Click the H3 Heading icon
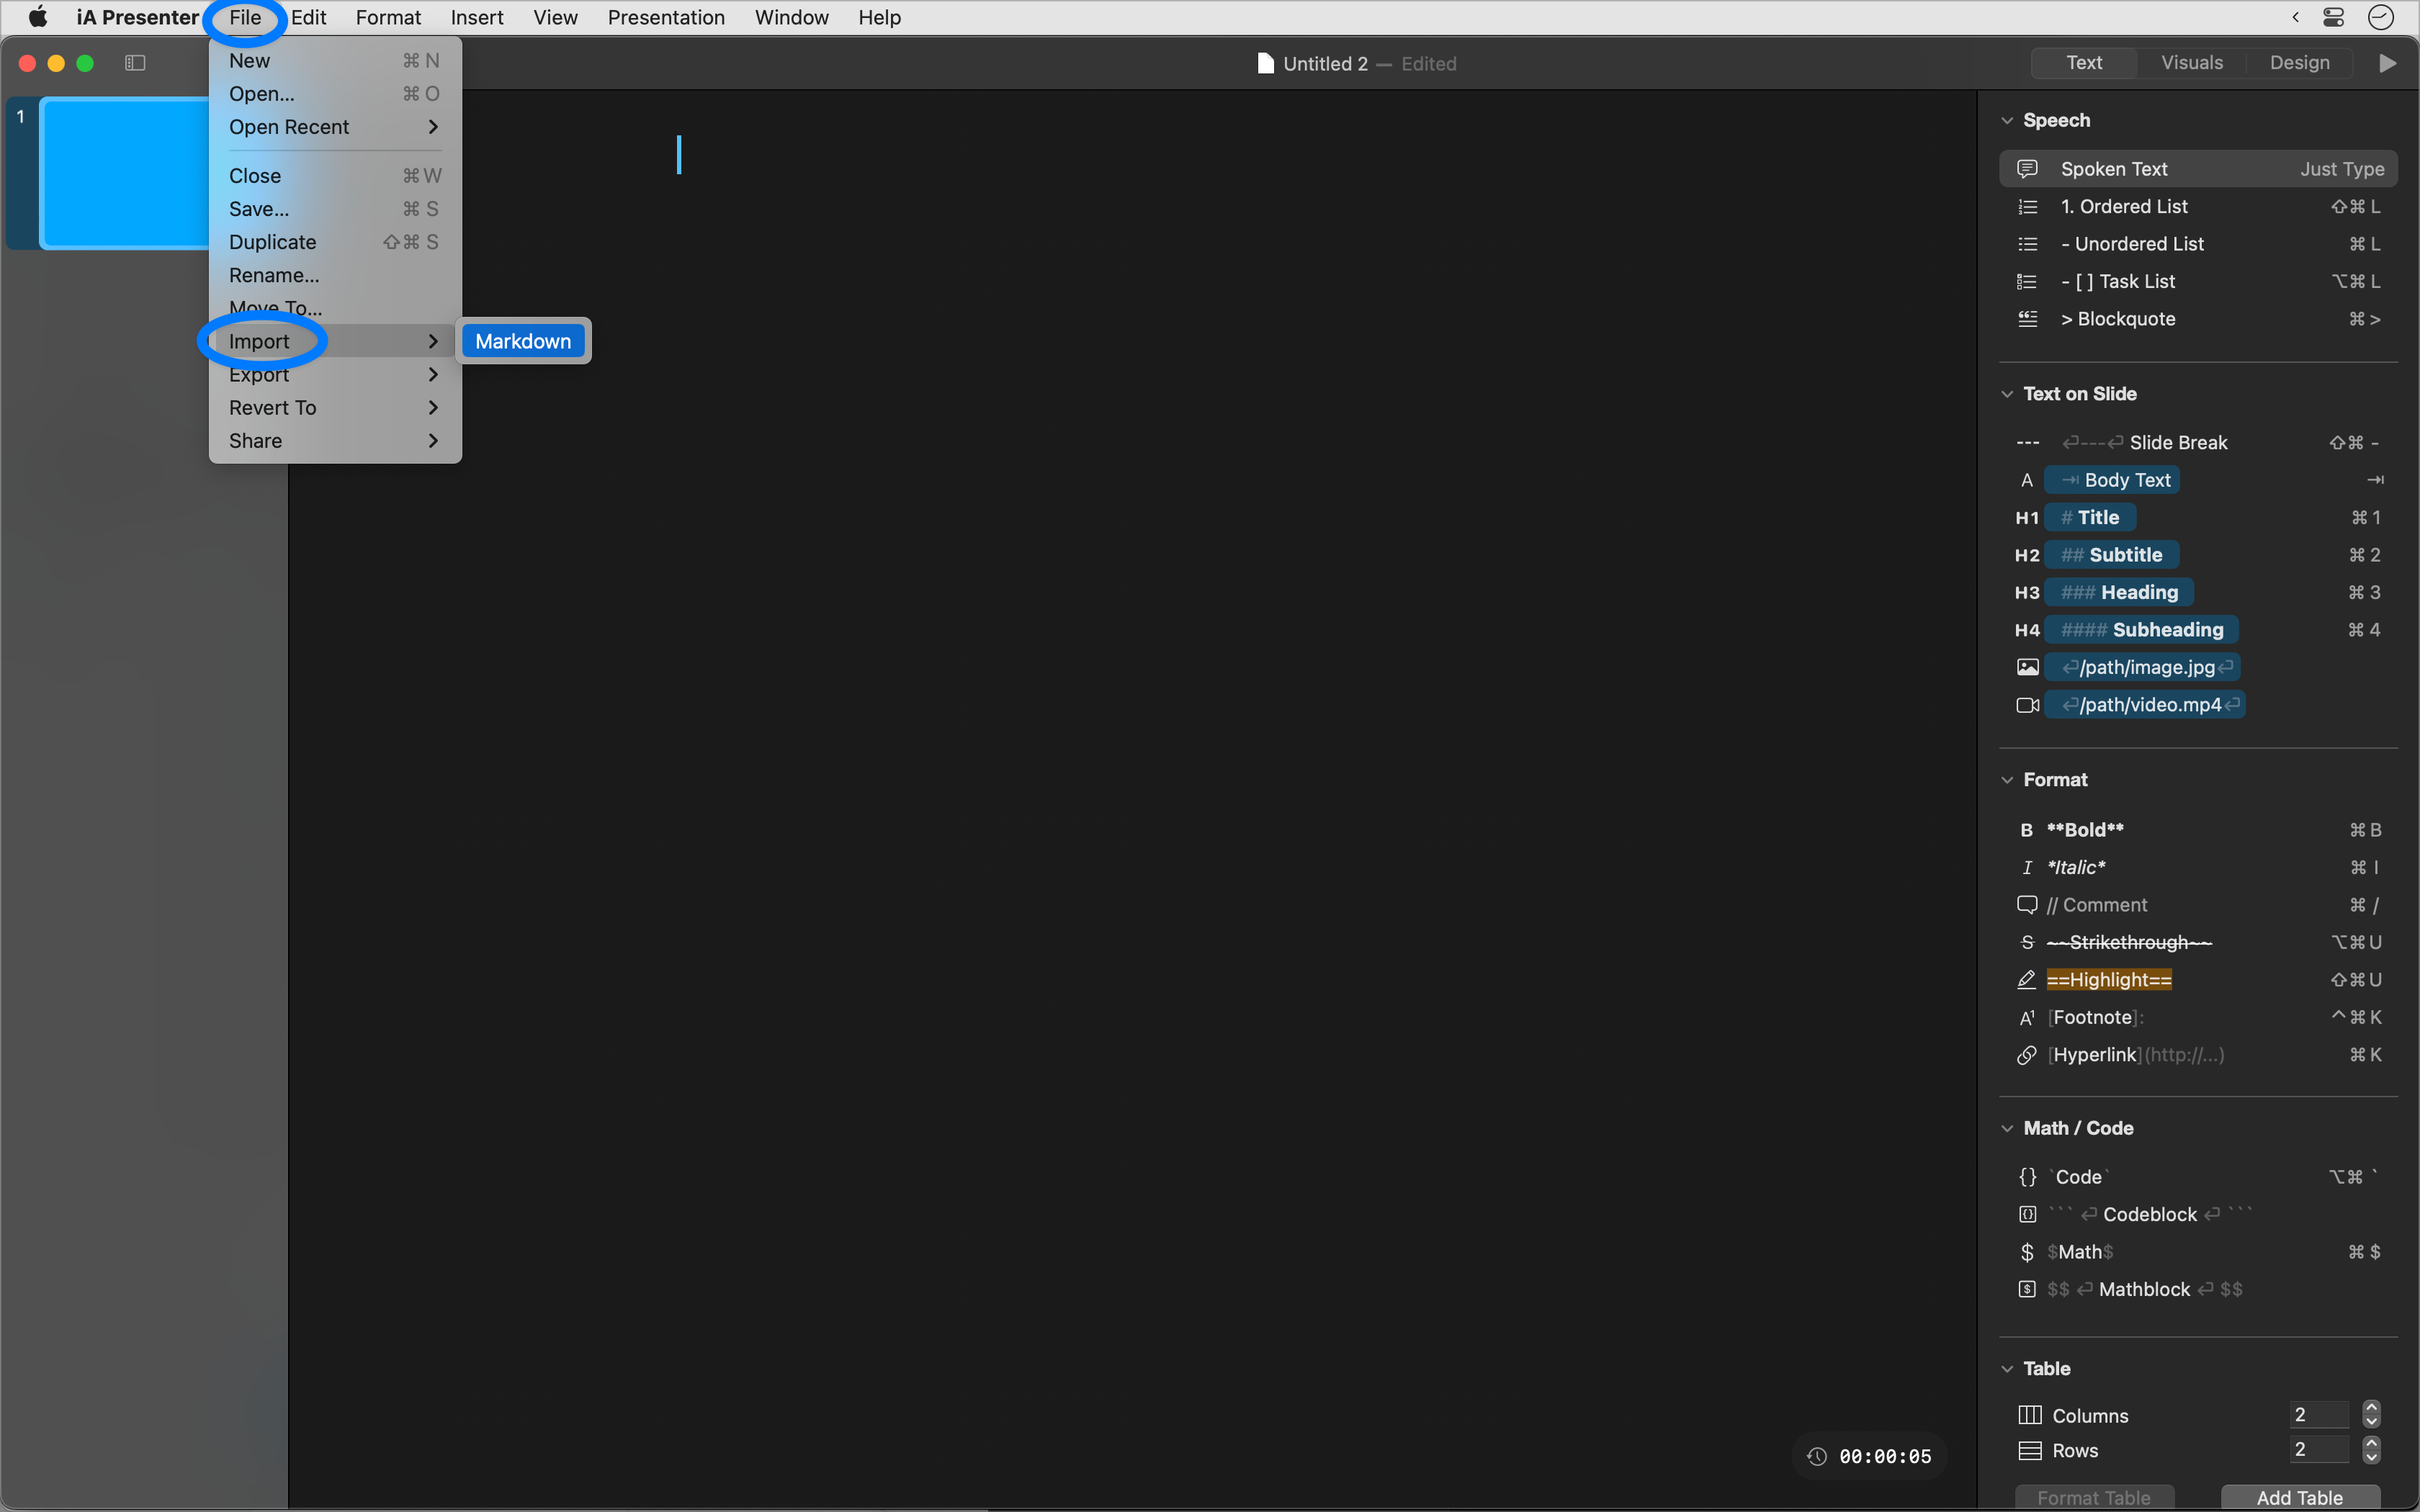This screenshot has height=1512, width=2420. coord(2027,593)
